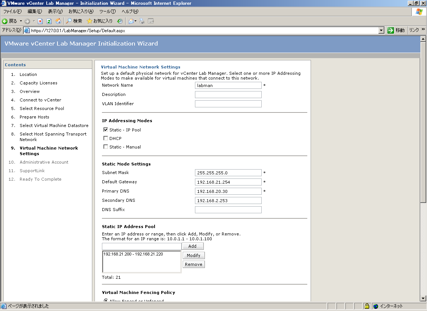Click the DNS Suffix field
Image resolution: width=427 pixels, height=311 pixels.
pyautogui.click(x=228, y=210)
